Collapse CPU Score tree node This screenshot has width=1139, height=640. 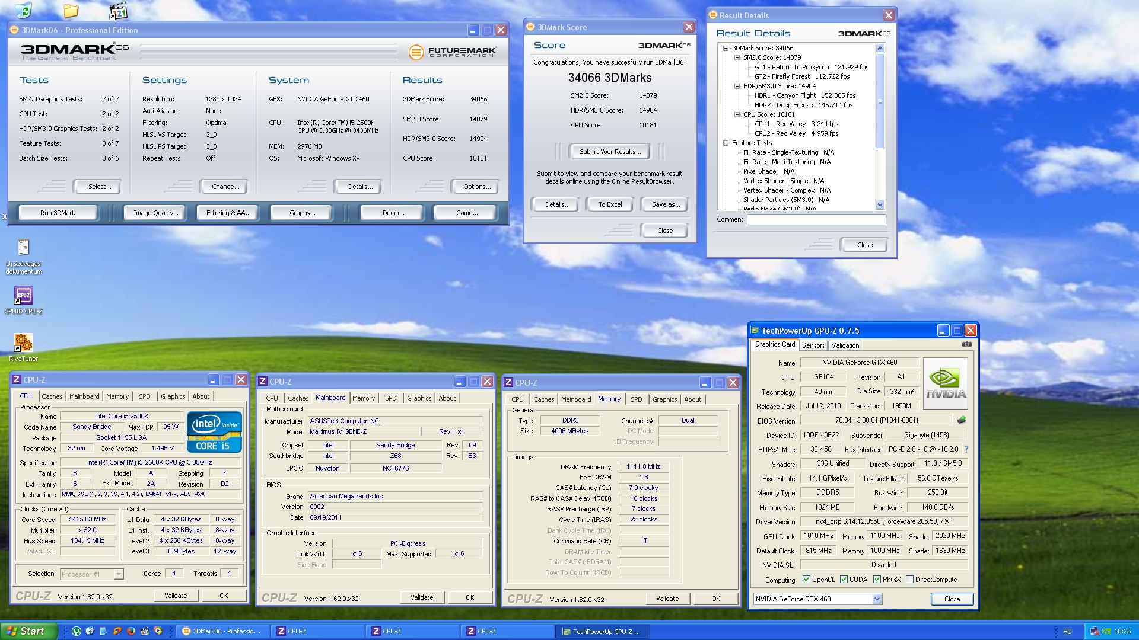737,114
